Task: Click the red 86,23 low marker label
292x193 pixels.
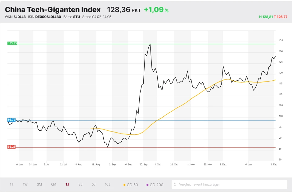Action: click(x=12, y=146)
